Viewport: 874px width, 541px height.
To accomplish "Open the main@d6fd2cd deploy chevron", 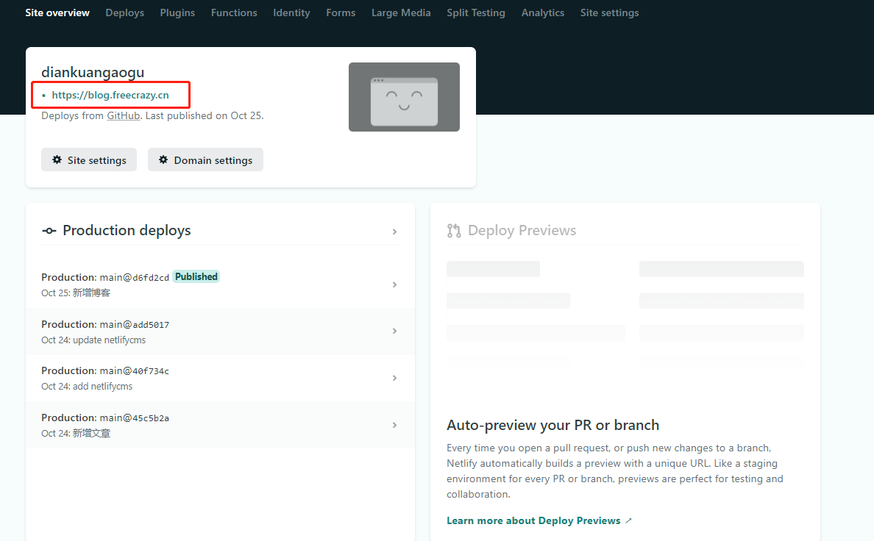I will click(394, 284).
